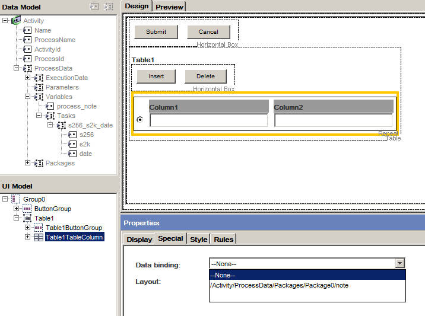Click the ProcessName field icon

tap(27, 40)
